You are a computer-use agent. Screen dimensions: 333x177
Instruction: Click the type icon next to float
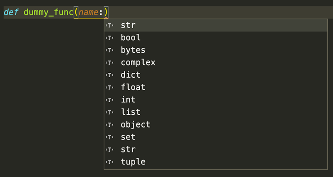[x=109, y=88]
